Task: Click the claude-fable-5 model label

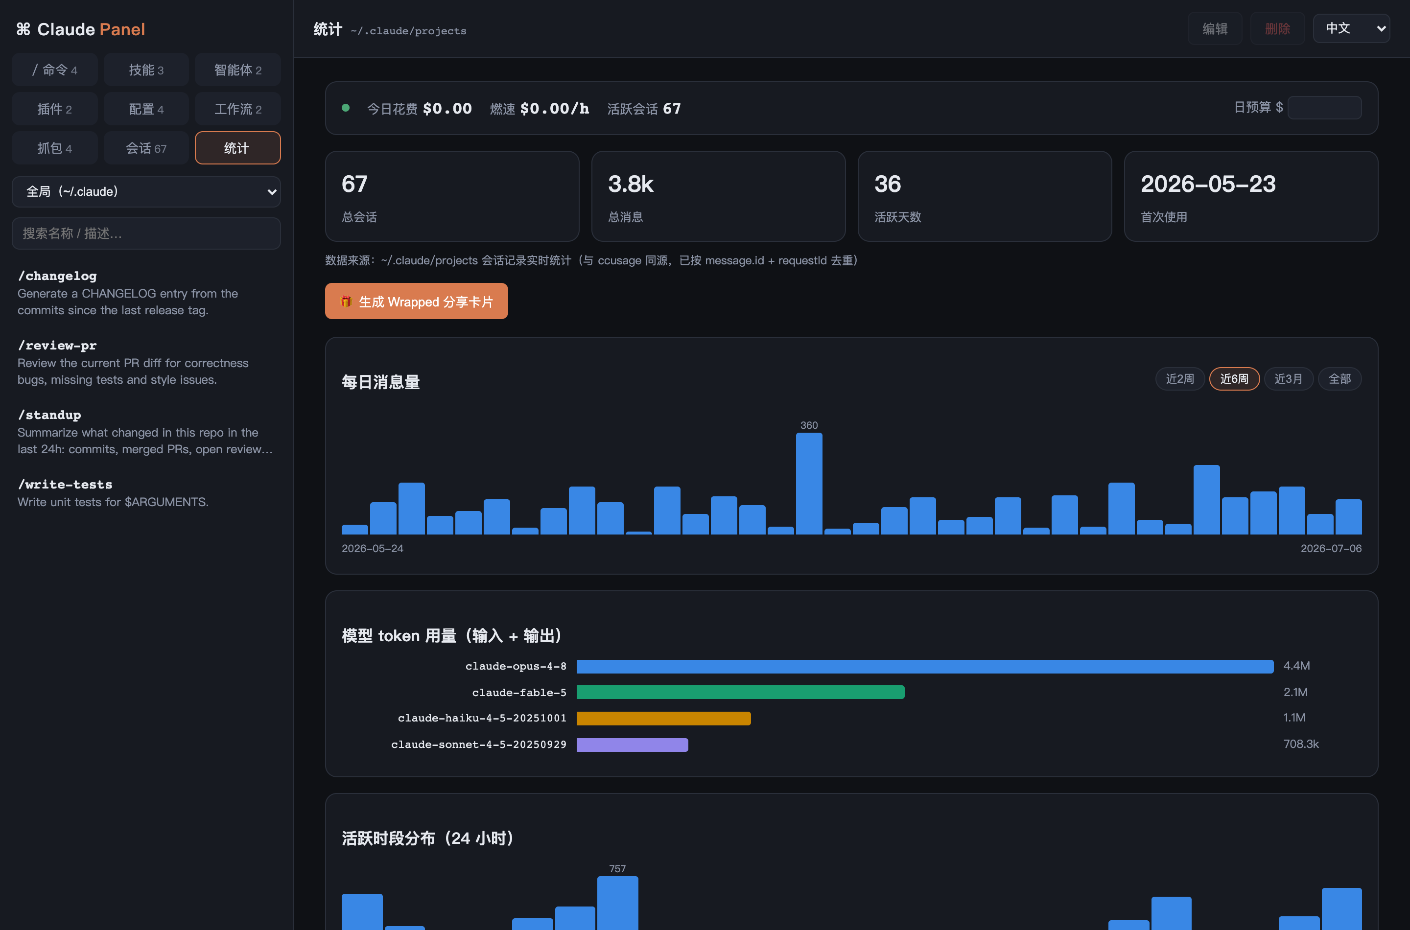Action: [519, 692]
